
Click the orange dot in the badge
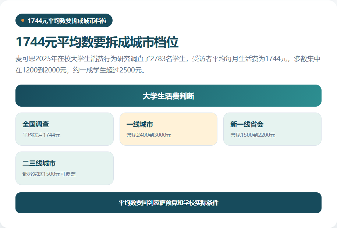coord(23,21)
